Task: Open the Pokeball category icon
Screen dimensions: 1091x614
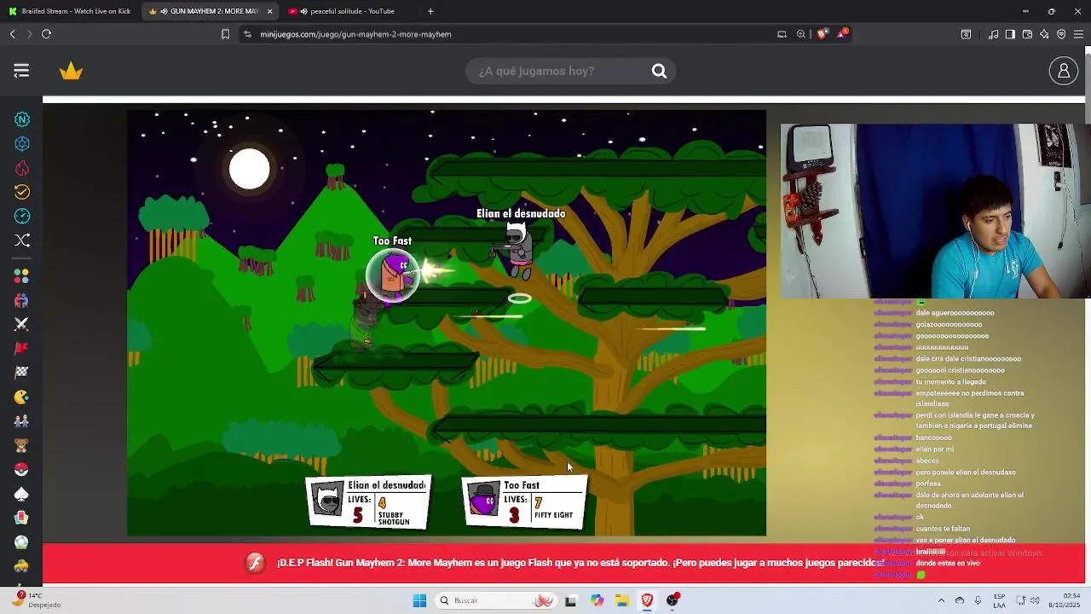Action: (21, 469)
